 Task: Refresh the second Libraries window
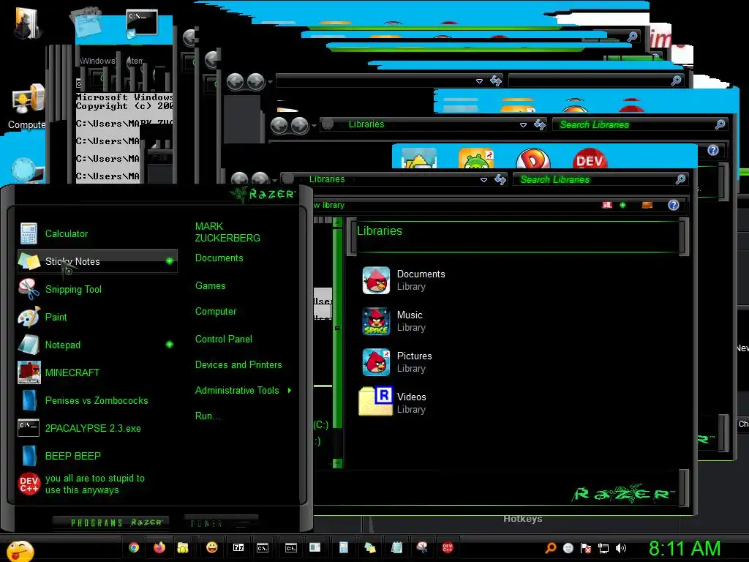[540, 124]
